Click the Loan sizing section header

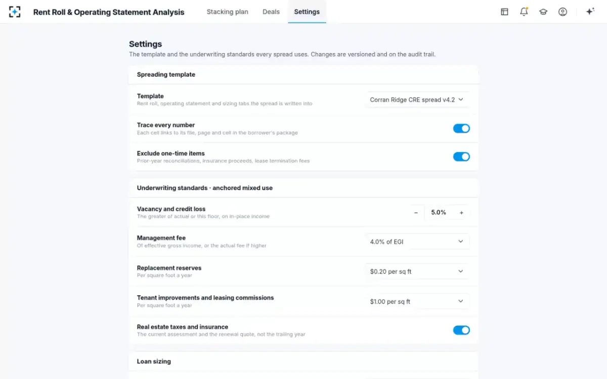[154, 361]
